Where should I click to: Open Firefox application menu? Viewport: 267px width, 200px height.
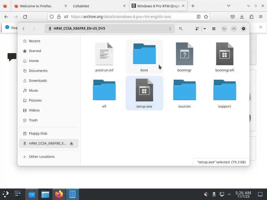[261, 17]
